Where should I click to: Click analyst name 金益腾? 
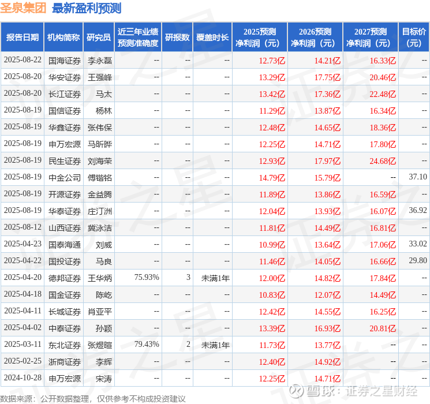point(100,194)
